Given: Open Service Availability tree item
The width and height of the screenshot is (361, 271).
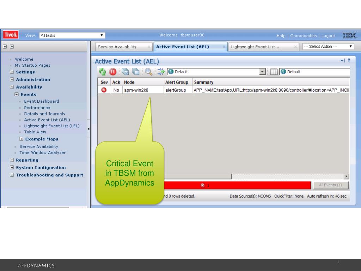Looking at the screenshot, I should coord(39,146).
